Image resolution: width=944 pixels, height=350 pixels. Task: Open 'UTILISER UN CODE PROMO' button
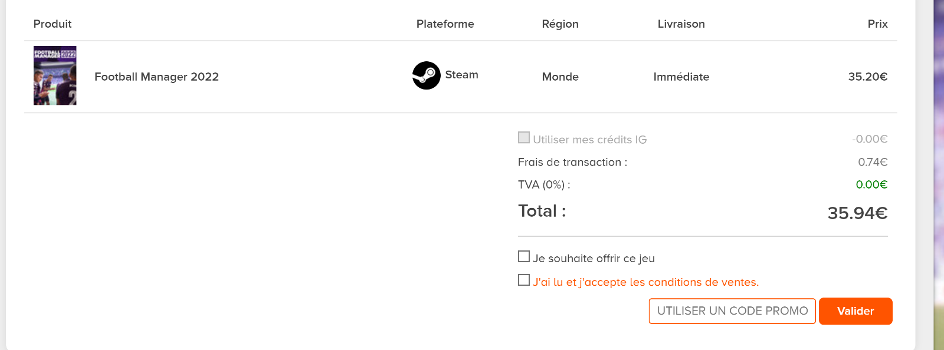point(732,311)
